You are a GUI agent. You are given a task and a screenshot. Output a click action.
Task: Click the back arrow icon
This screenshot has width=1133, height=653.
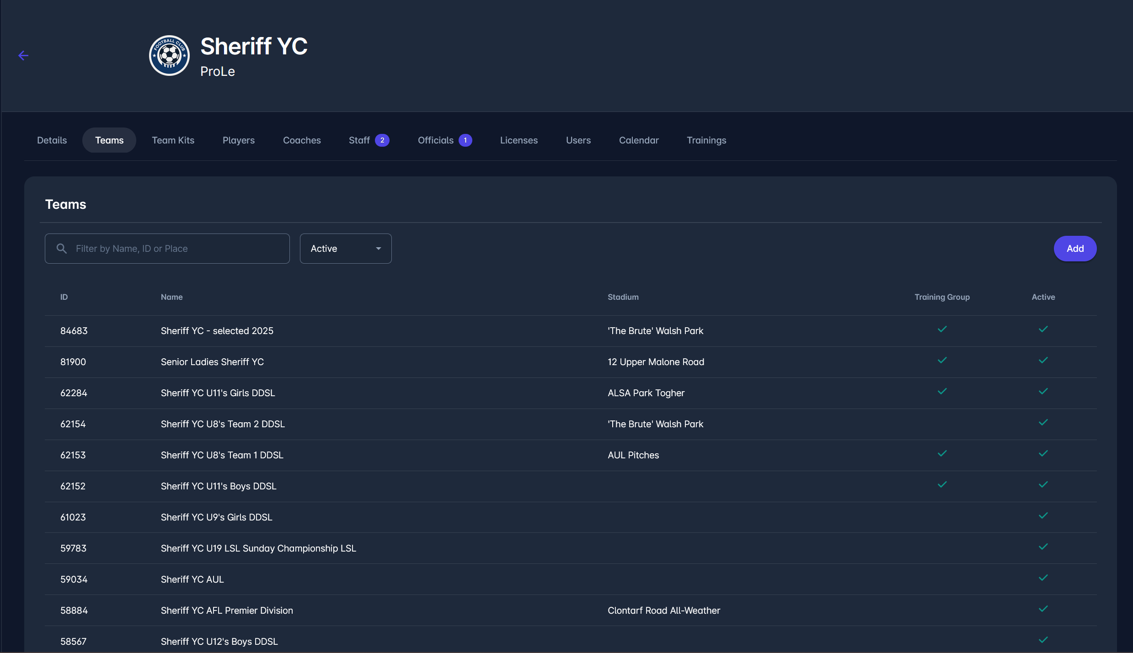23,56
